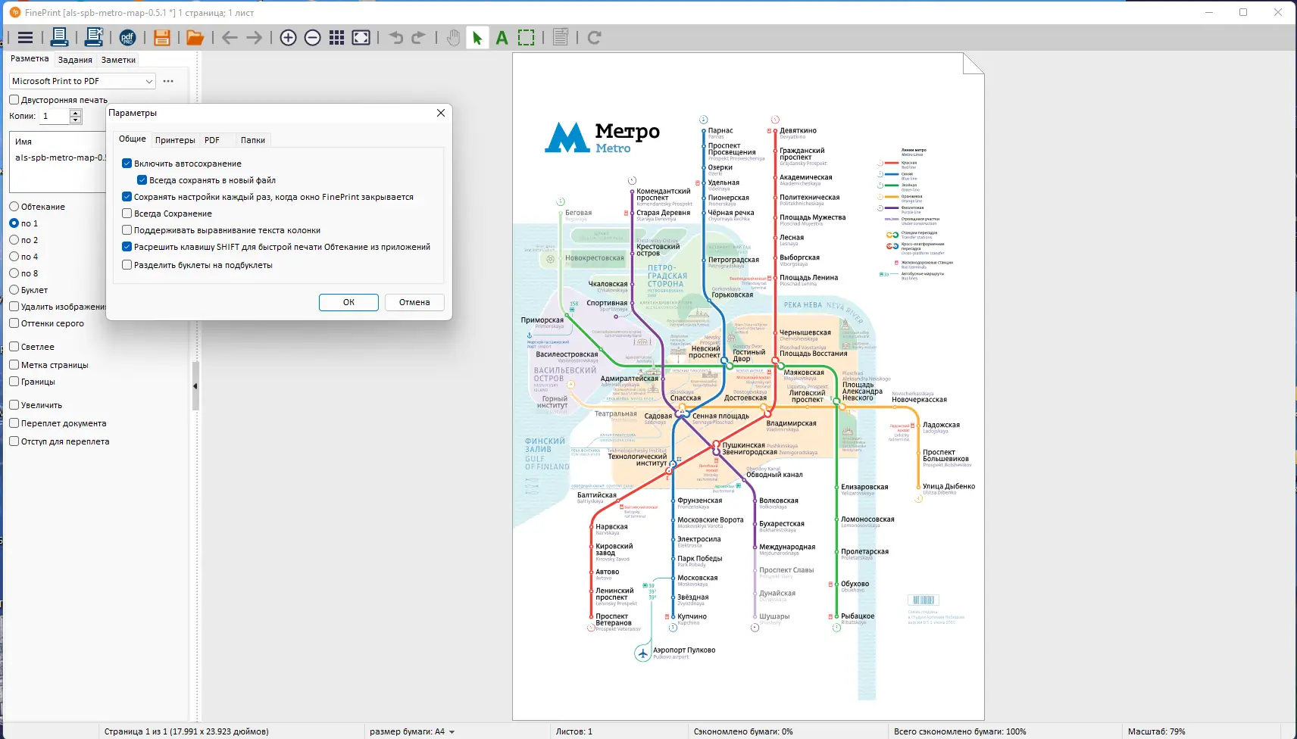This screenshot has width=1297, height=739.
Task: Switch to Папки tab in dialog
Action: pos(253,140)
